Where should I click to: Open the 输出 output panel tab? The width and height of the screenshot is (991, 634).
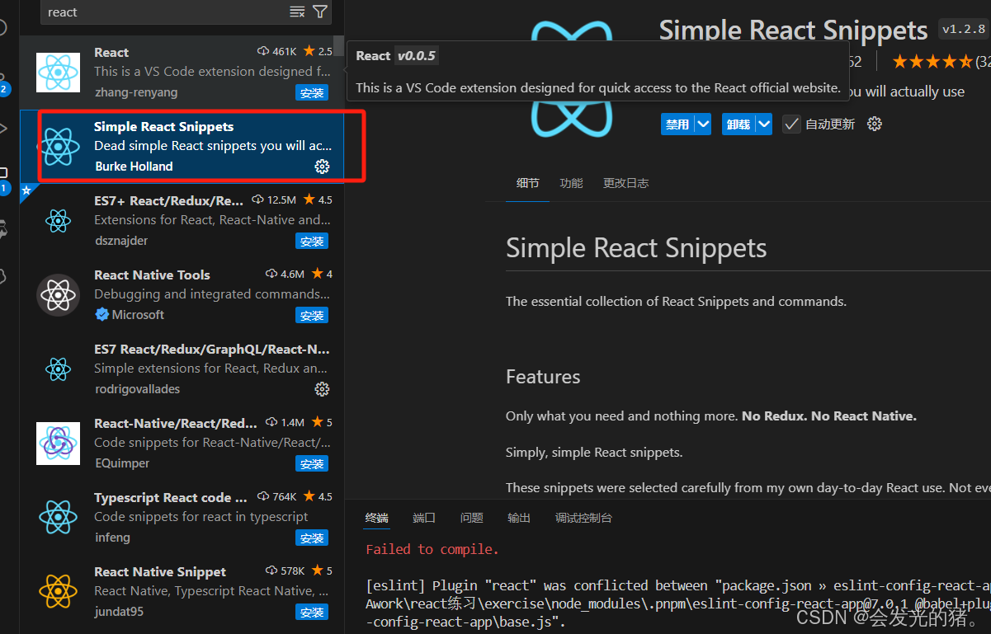point(519,518)
